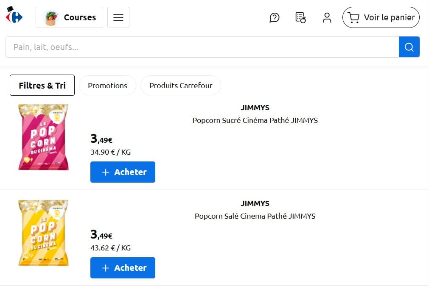The image size is (429, 289).
Task: Click Acheter for Popcorn Sucré
Action: tap(123, 172)
